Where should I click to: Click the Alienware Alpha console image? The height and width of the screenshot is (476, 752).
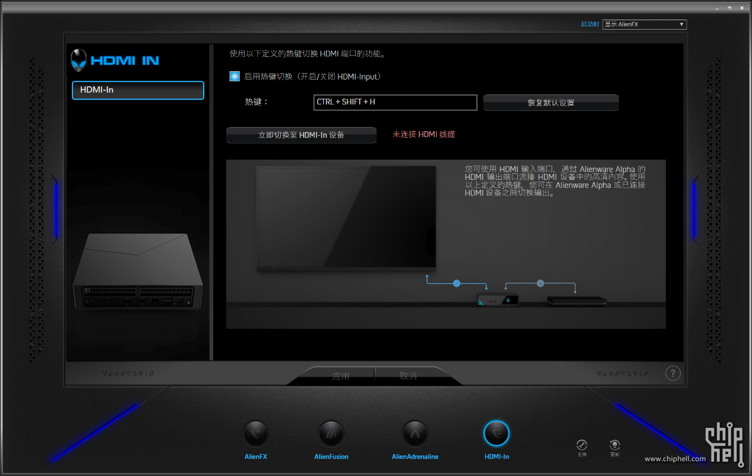coord(138,272)
